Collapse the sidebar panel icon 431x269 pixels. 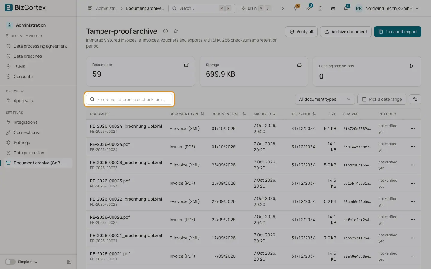[69, 262]
